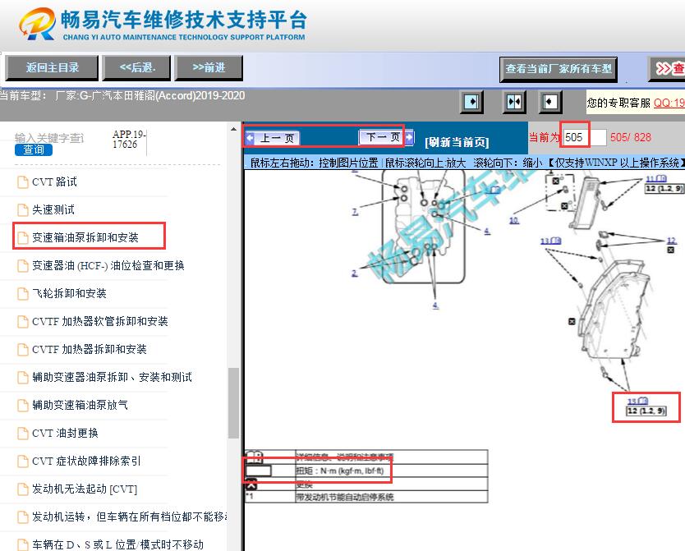The height and width of the screenshot is (551, 685).
Task: Click the APP.19-17626 text
Action: (129, 140)
